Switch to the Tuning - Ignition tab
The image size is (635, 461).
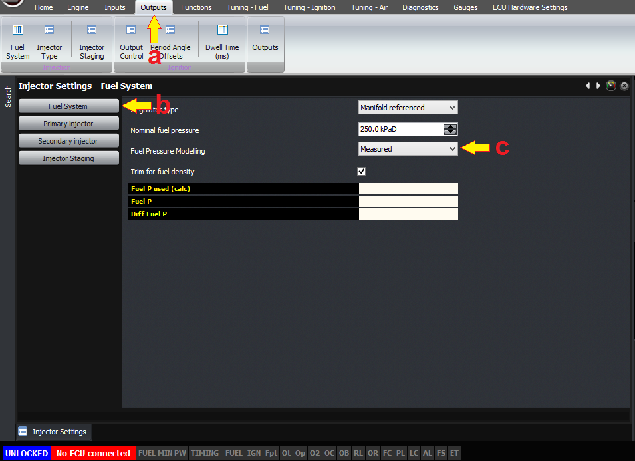pyautogui.click(x=309, y=7)
